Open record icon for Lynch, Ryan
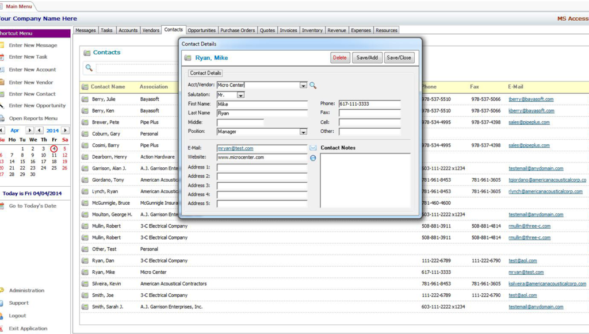The image size is (589, 334). (85, 191)
